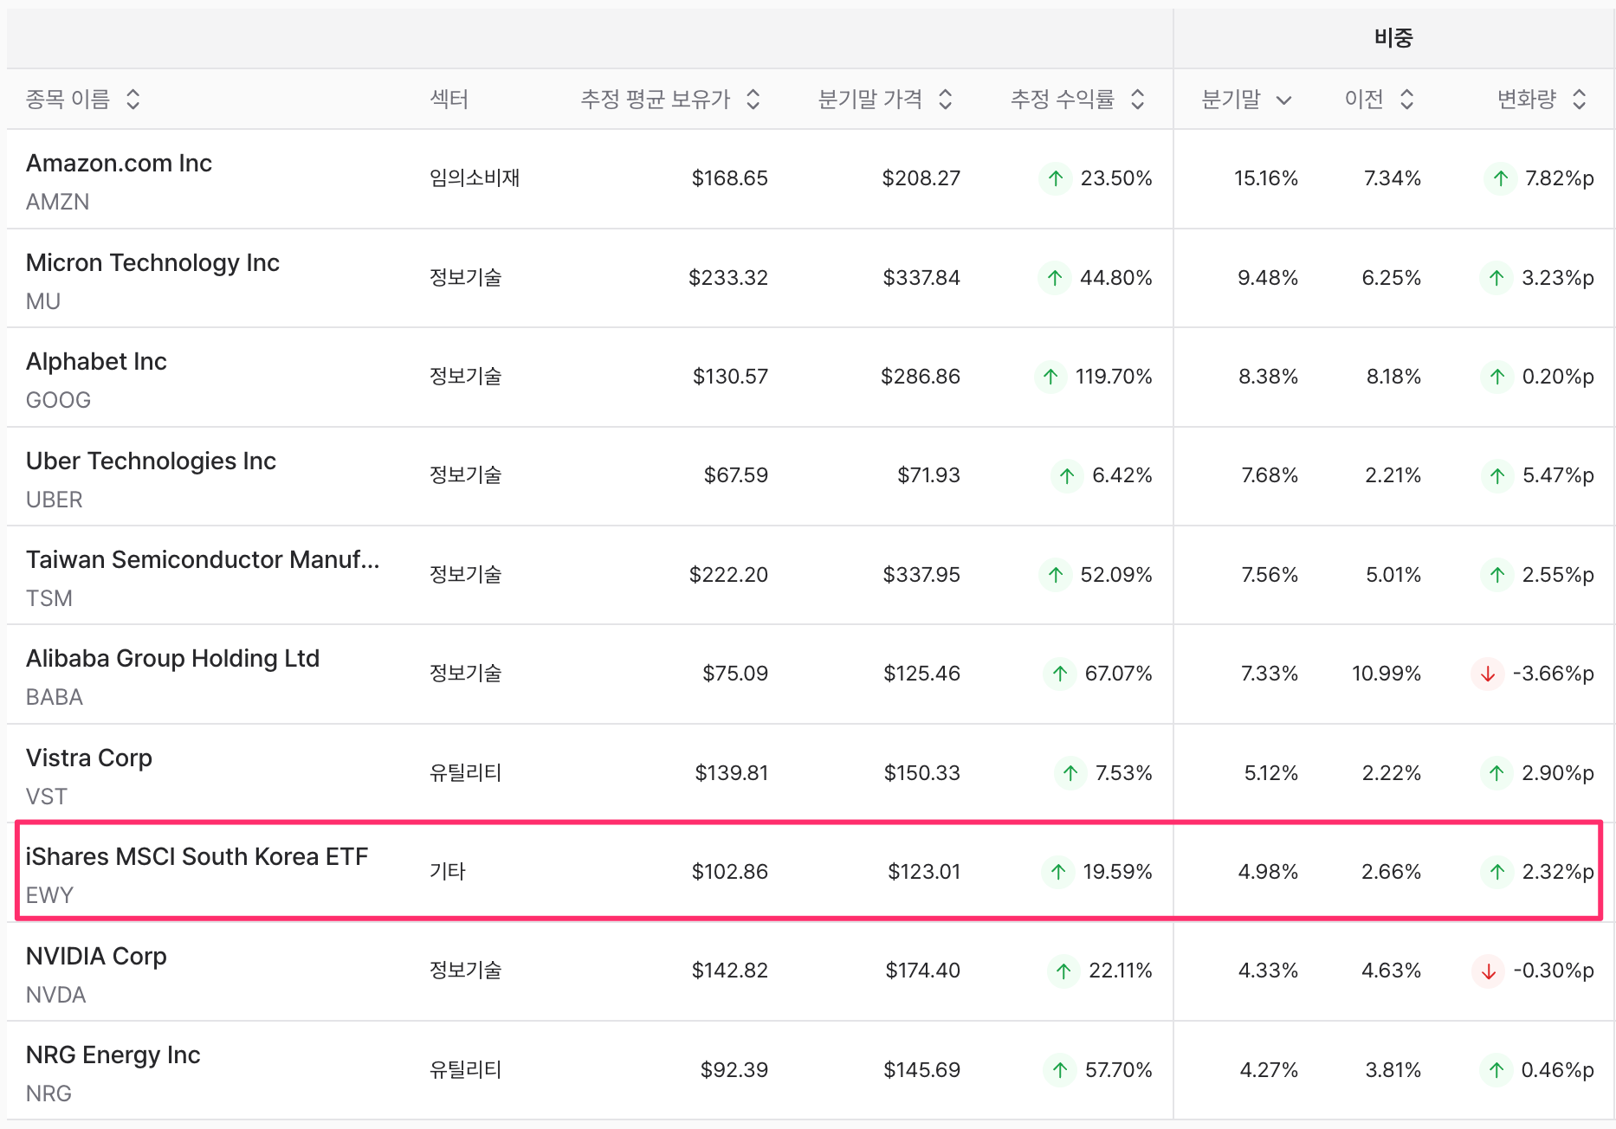
Task: Click the up arrow beside TSM's 52.09%
Action: [1055, 575]
